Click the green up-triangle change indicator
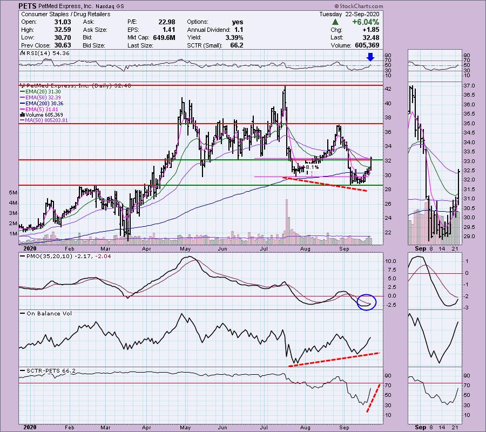The width and height of the screenshot is (486, 432). pyautogui.click(x=335, y=22)
